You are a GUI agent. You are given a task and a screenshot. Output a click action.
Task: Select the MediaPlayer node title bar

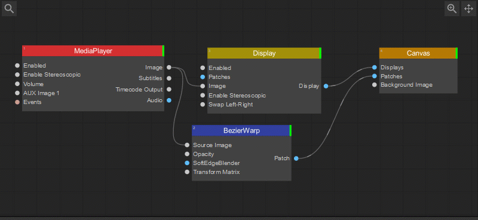click(93, 51)
